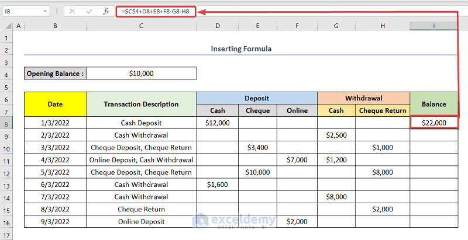The width and height of the screenshot is (468, 240).
Task: Confirm entry with the checkmark icon
Action: coord(89,12)
